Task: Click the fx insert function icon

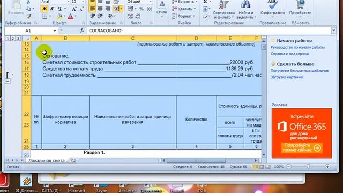Action: coord(82,31)
